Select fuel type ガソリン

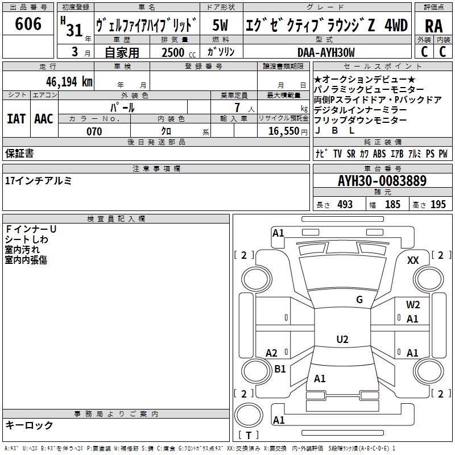click(221, 52)
